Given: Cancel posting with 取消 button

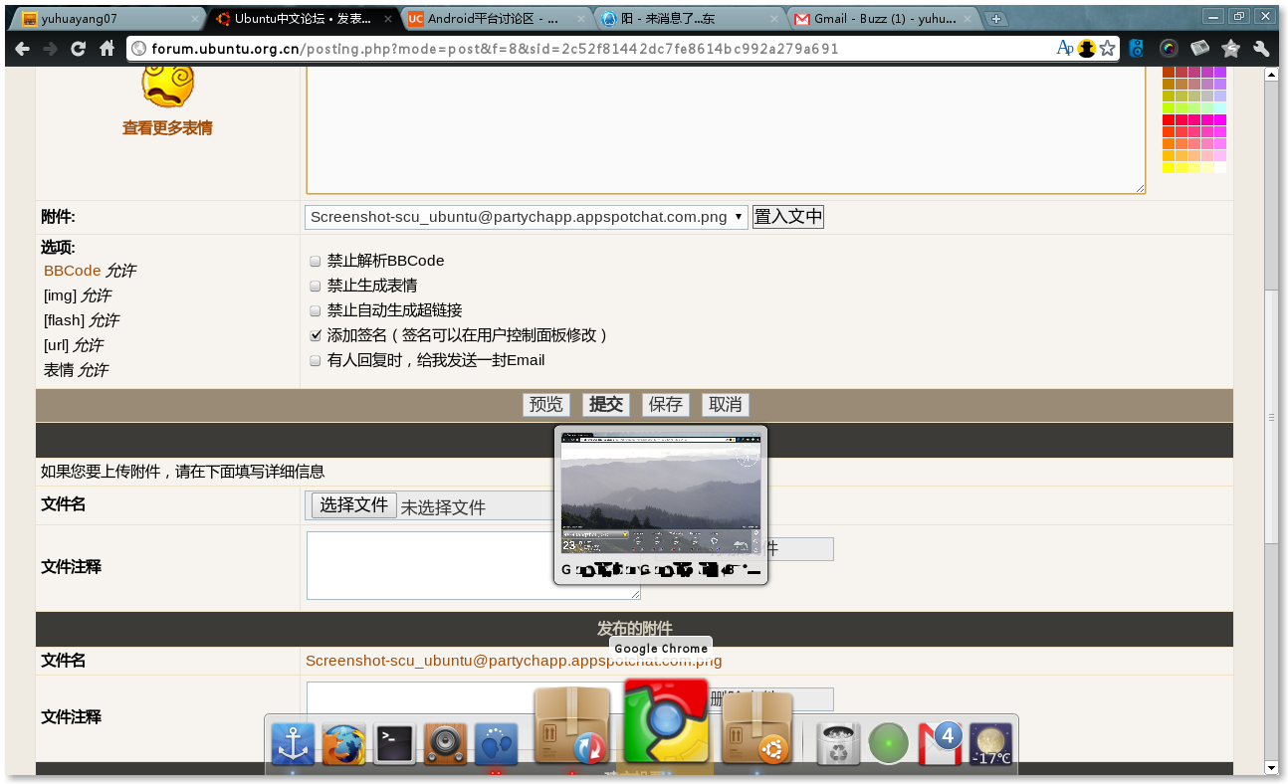Looking at the screenshot, I should (x=726, y=405).
